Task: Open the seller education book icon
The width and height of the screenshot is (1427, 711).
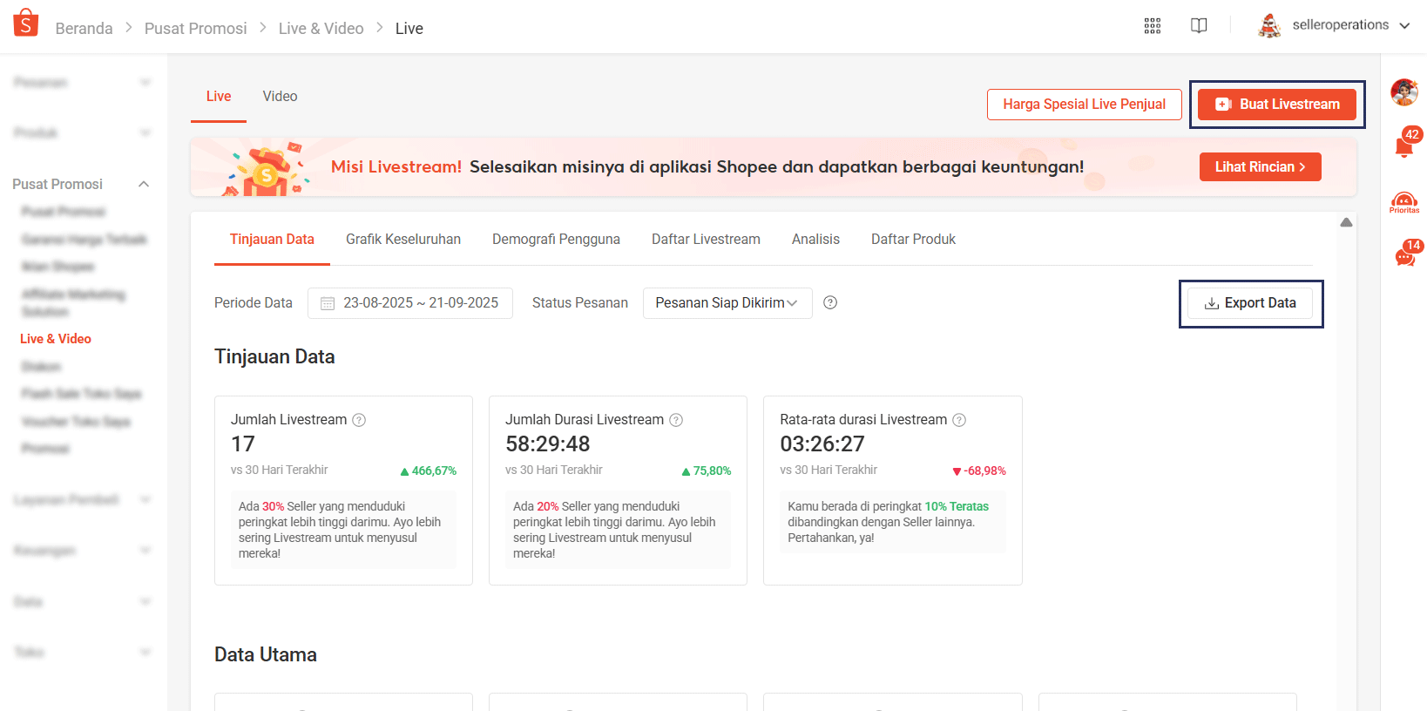Action: tap(1199, 26)
